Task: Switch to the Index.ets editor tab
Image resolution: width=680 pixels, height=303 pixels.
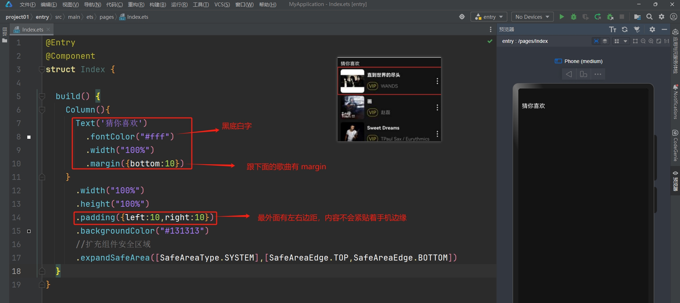Action: (x=32, y=29)
